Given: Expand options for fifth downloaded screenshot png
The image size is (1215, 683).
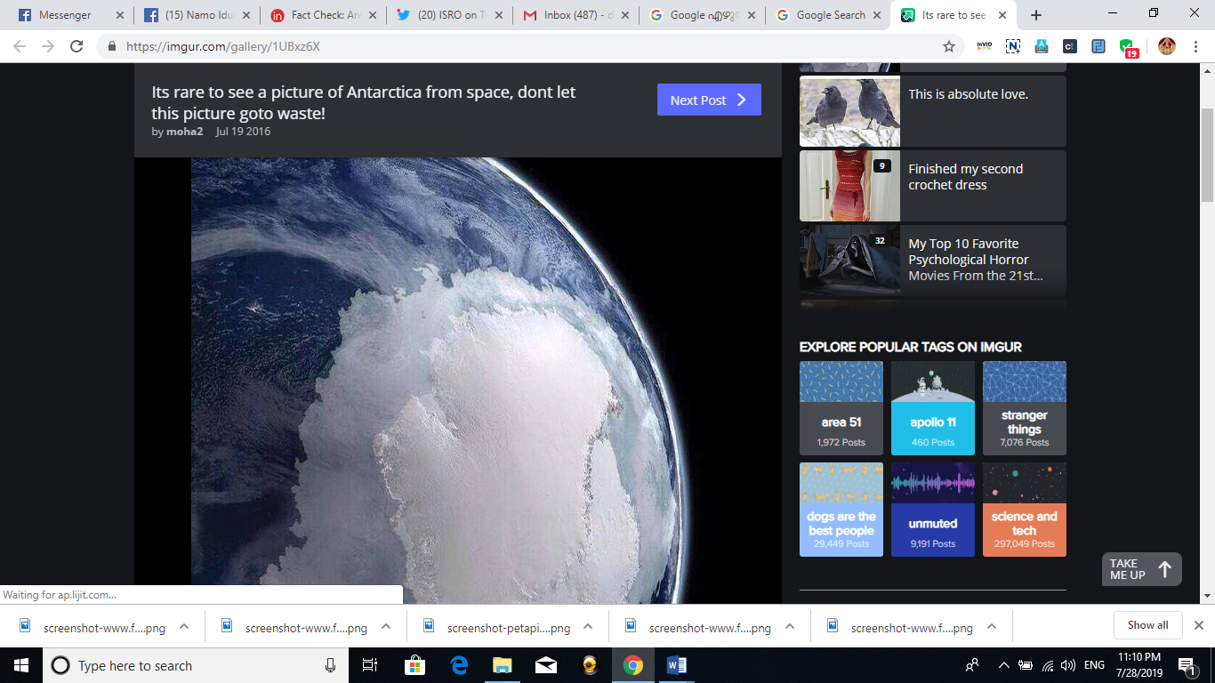Looking at the screenshot, I should click(x=992, y=627).
